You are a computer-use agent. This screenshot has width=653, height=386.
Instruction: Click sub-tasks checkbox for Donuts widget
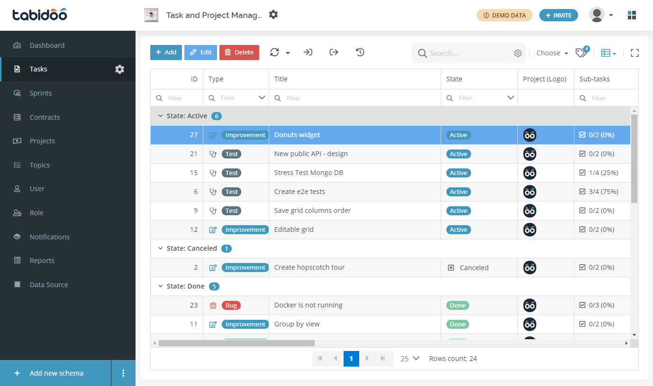582,135
